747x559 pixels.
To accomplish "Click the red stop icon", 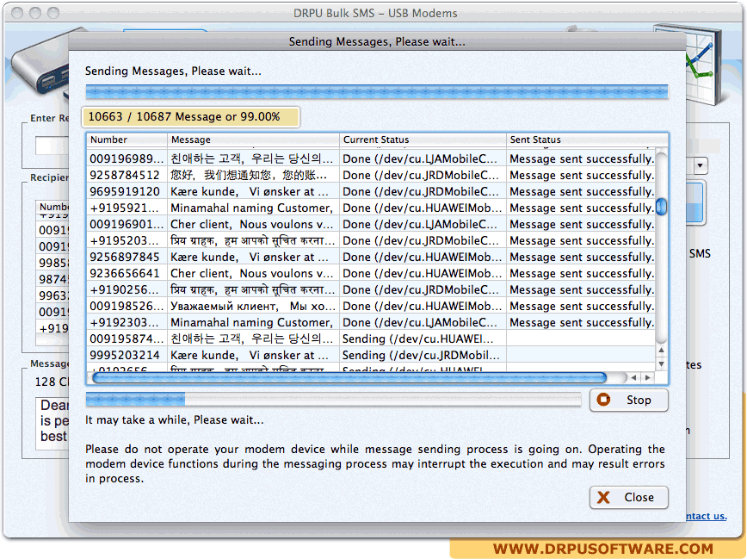I will (603, 400).
